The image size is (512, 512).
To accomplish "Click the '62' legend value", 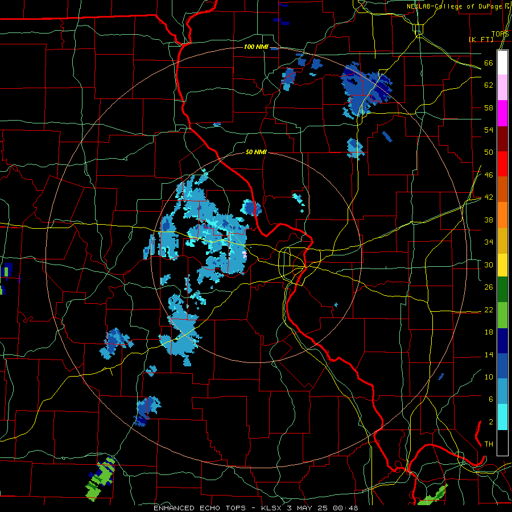I will pos(489,85).
